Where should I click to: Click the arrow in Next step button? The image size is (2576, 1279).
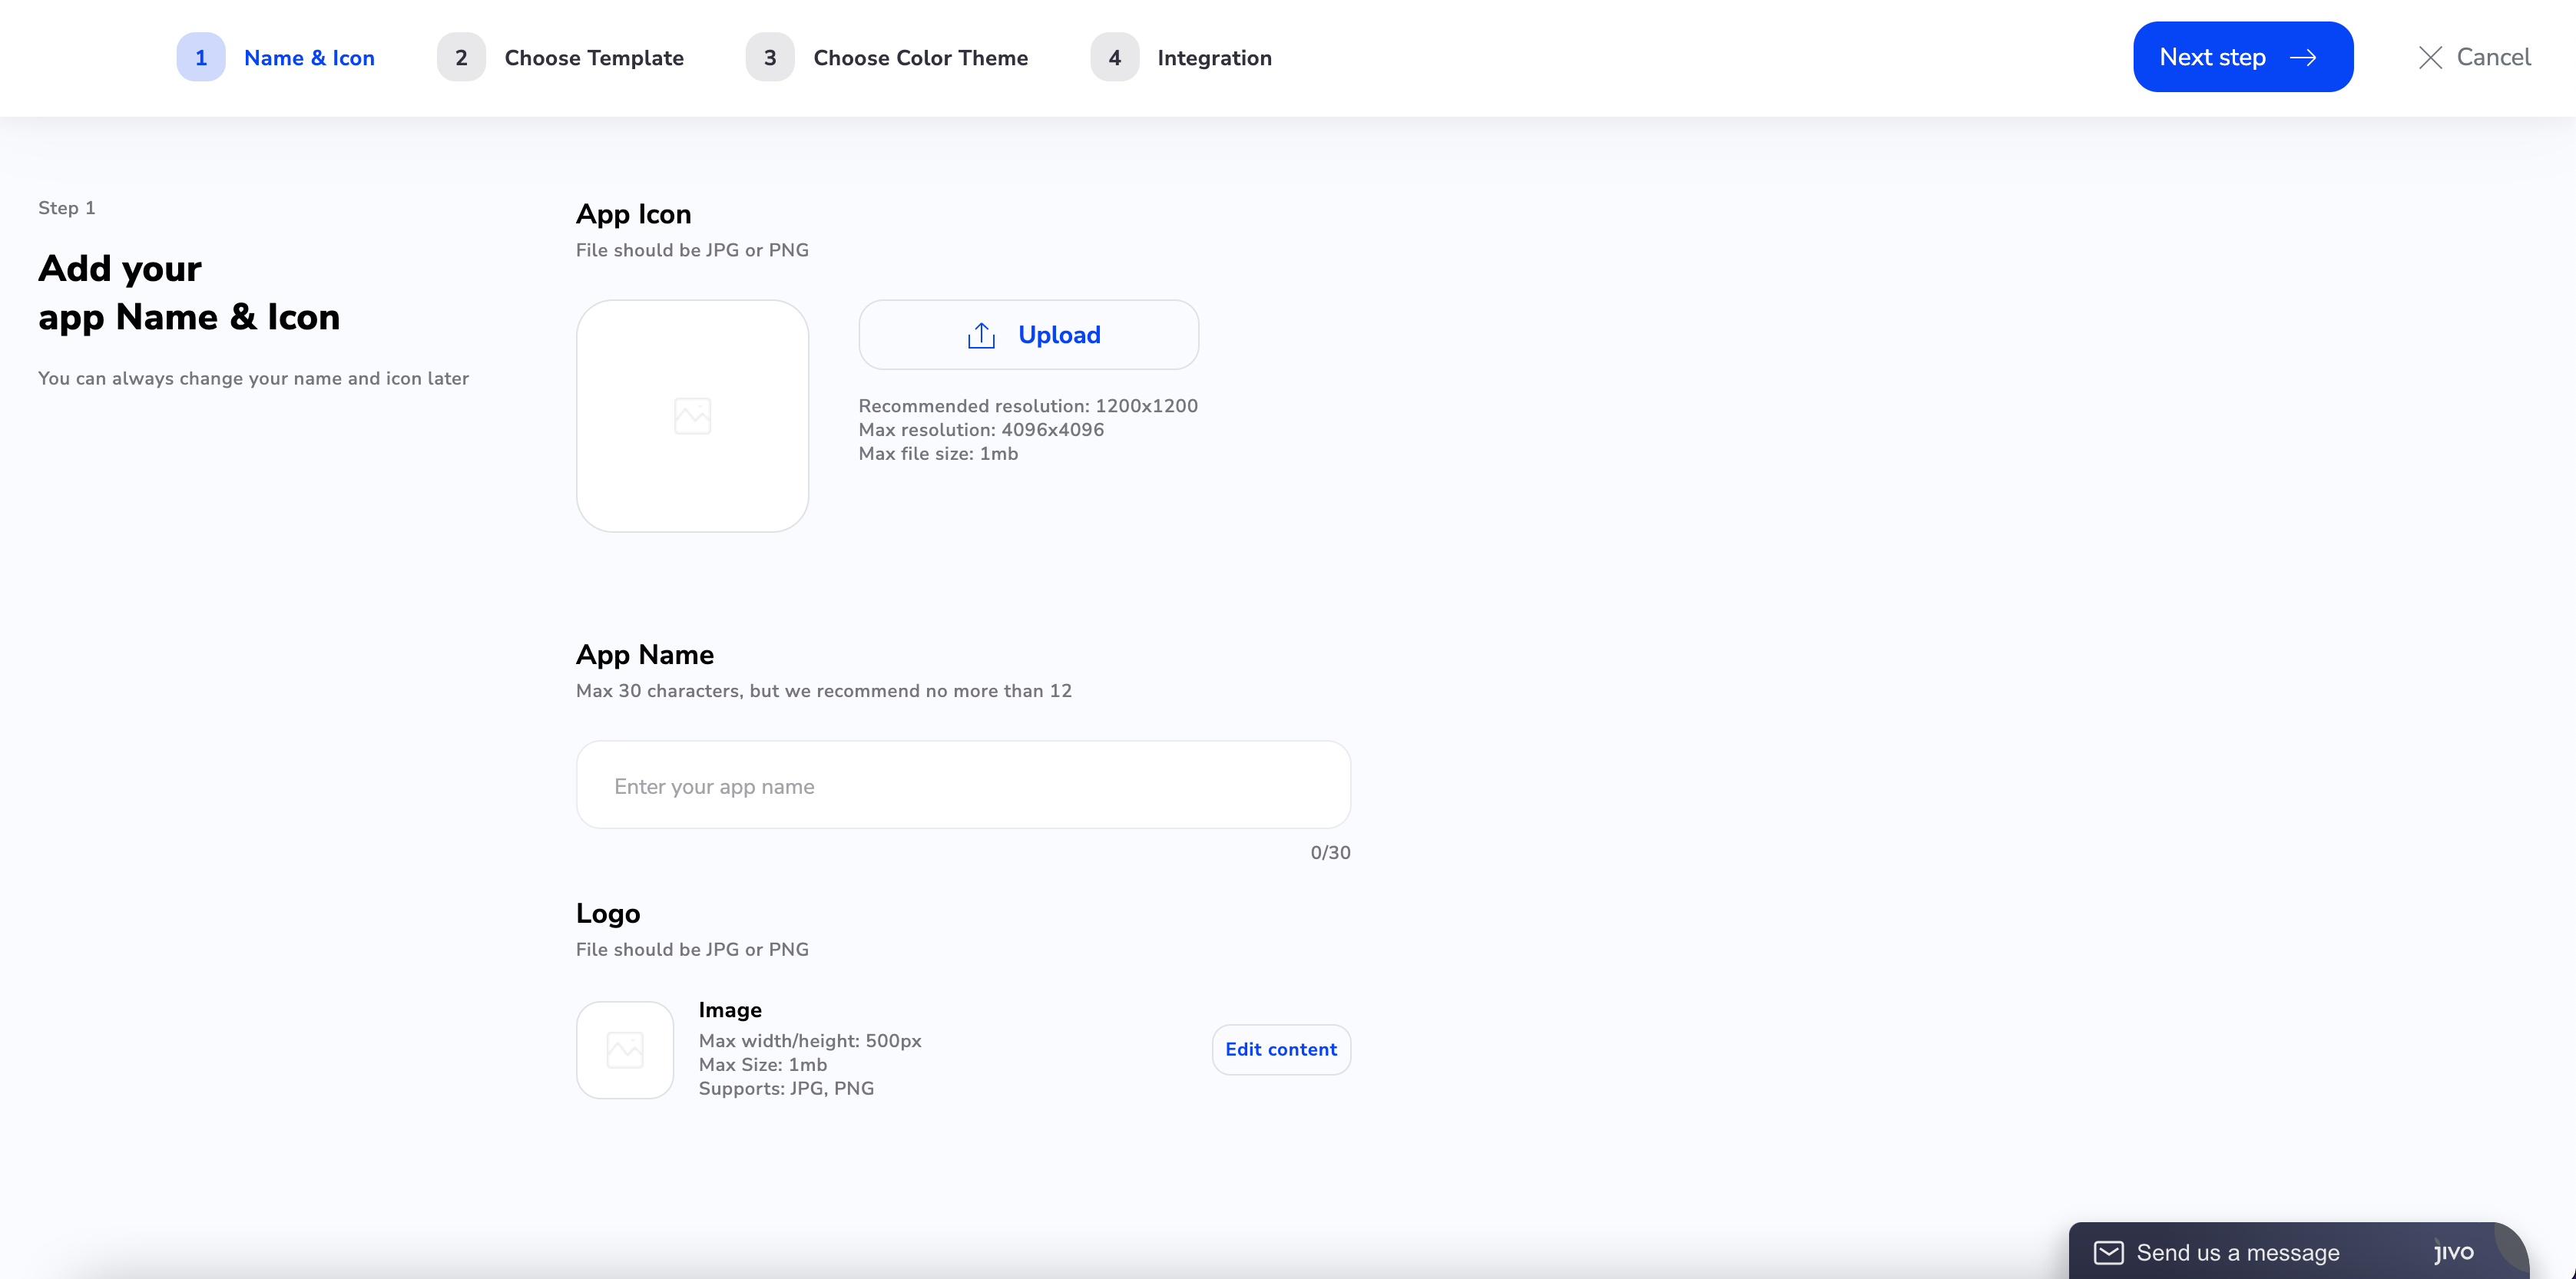point(2303,58)
